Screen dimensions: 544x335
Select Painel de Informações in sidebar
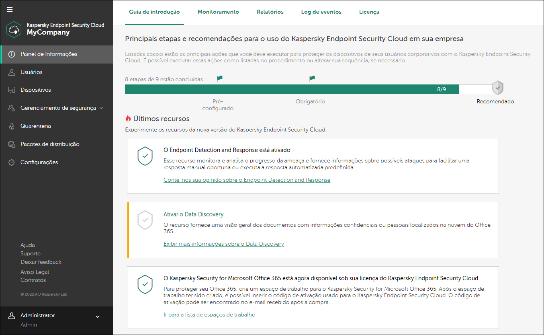[x=57, y=54]
